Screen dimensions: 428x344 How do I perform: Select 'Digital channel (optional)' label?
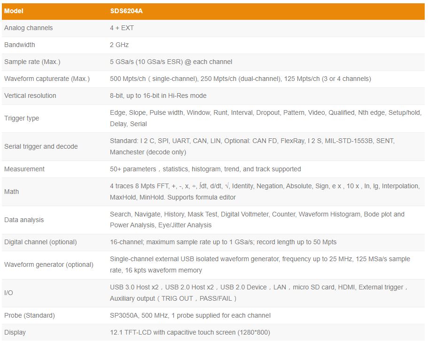point(40,242)
